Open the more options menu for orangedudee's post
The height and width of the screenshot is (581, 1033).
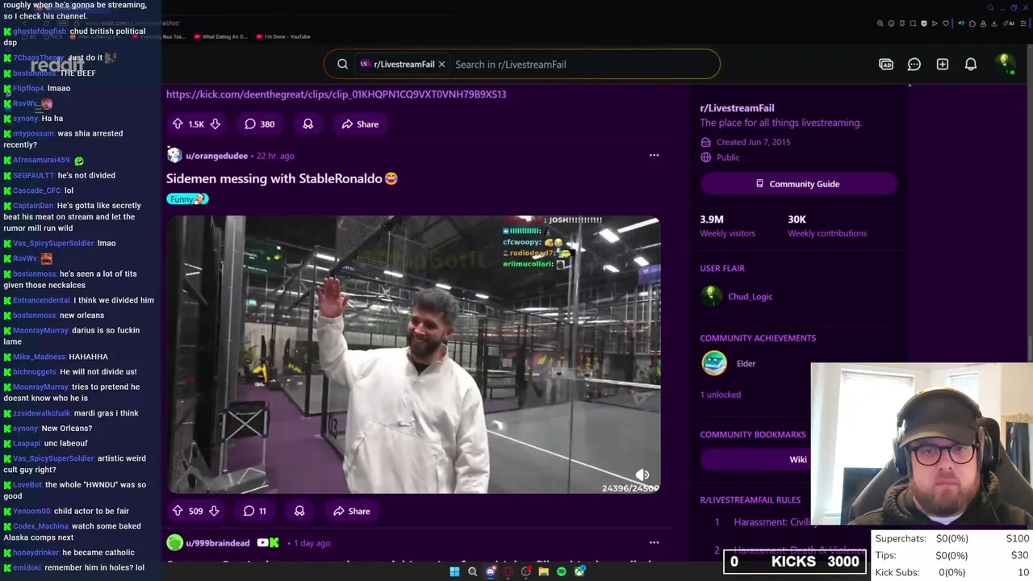pos(654,155)
